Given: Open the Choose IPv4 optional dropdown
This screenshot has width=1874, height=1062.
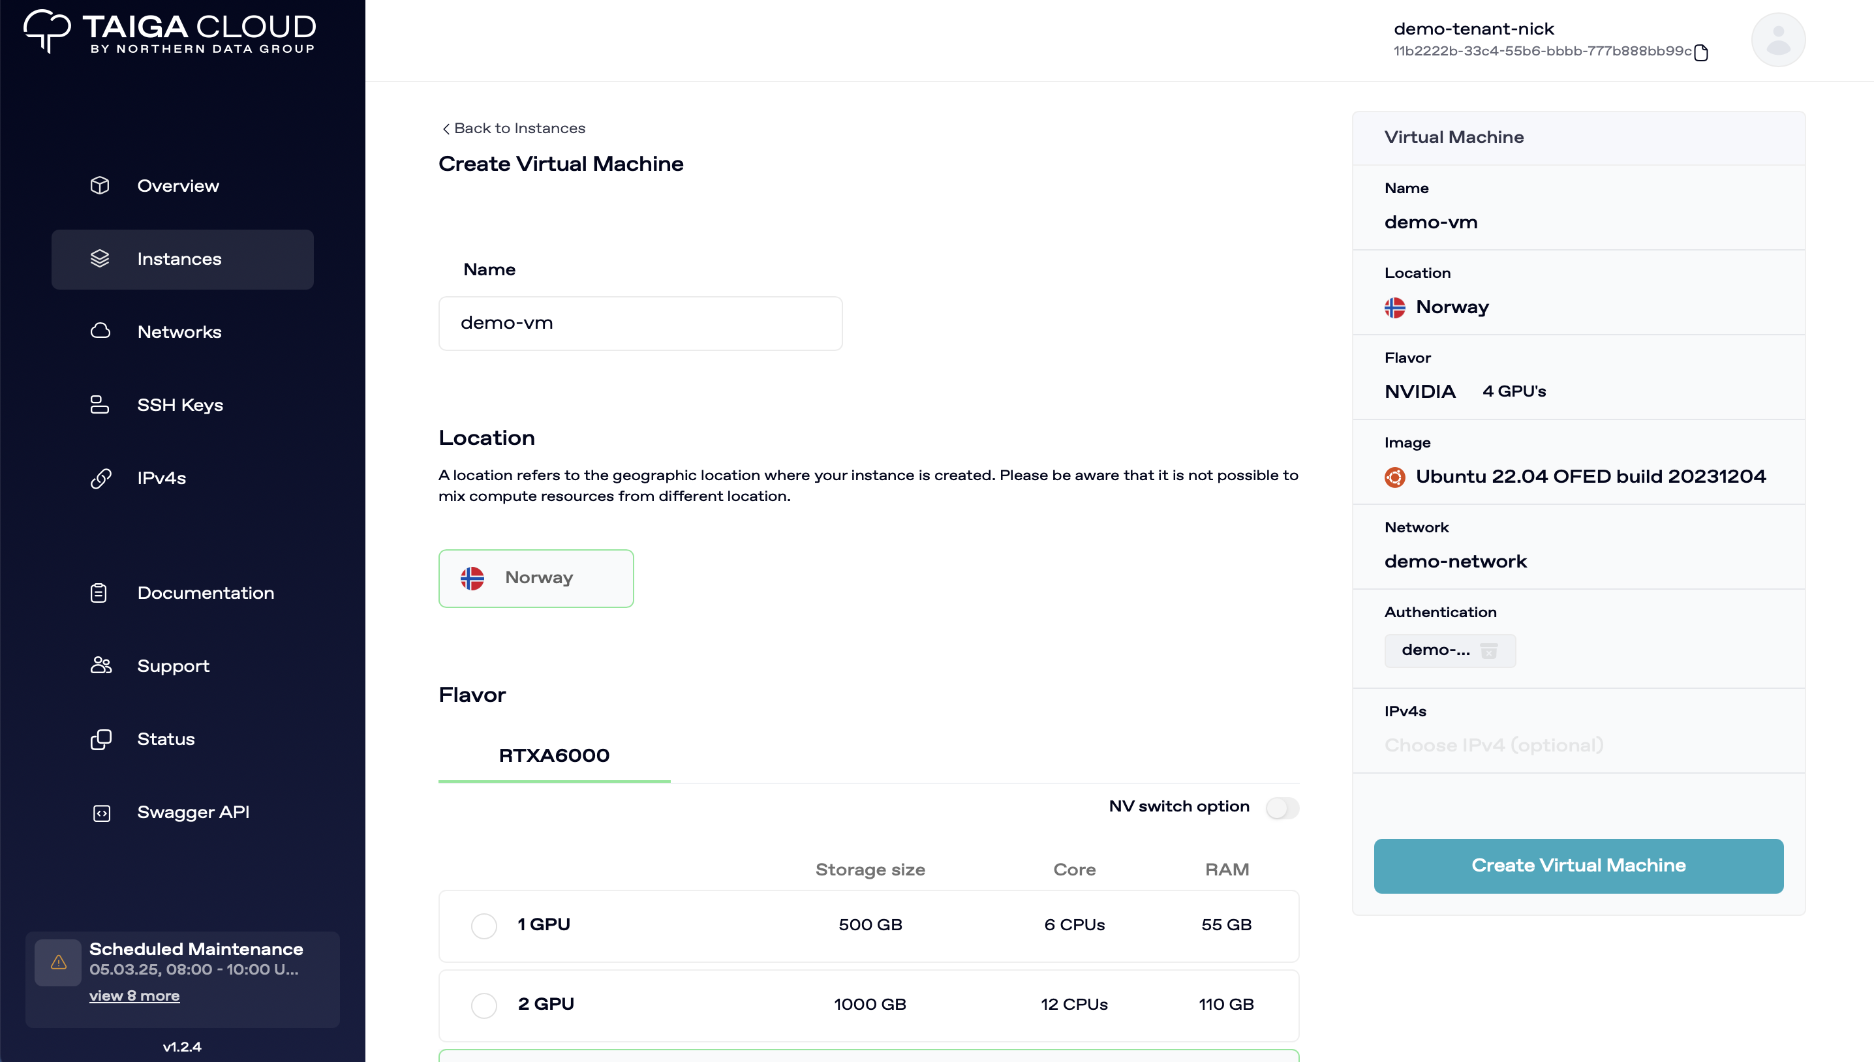Looking at the screenshot, I should coord(1493,745).
